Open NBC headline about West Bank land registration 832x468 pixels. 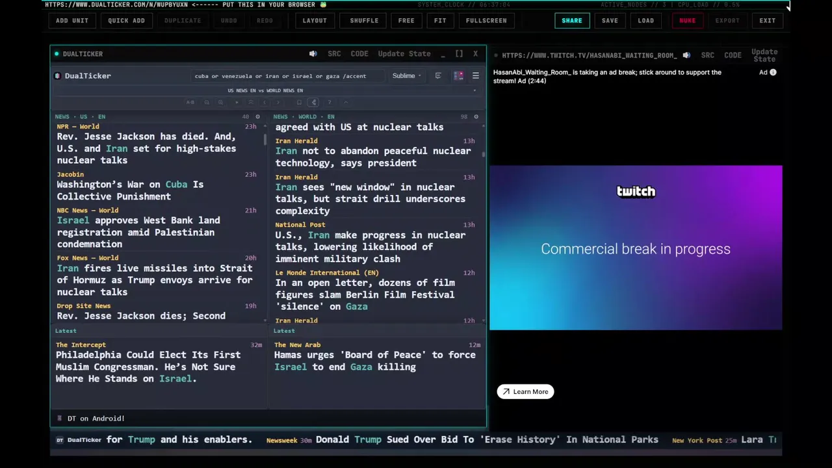click(x=138, y=232)
